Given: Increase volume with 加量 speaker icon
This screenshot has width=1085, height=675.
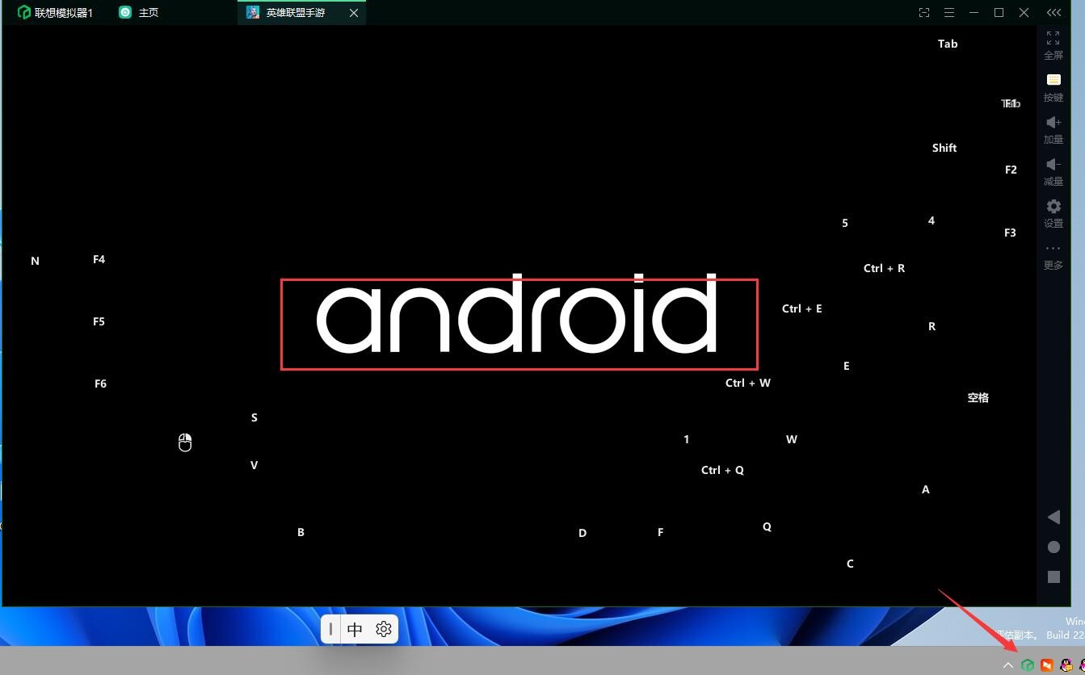Looking at the screenshot, I should (x=1053, y=129).
